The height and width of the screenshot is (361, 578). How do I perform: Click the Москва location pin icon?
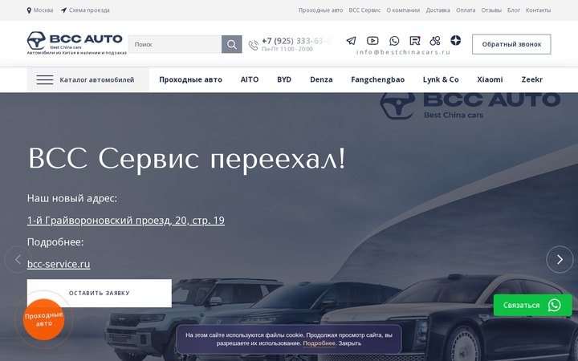tap(29, 10)
